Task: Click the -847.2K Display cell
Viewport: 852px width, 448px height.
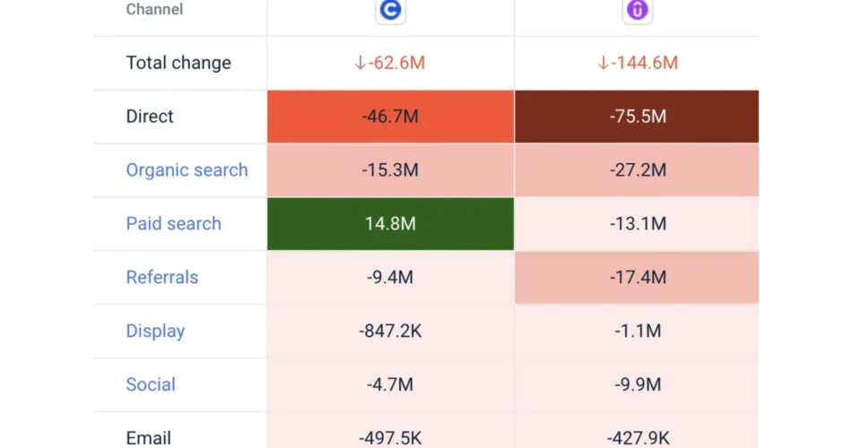Action: pyautogui.click(x=390, y=332)
